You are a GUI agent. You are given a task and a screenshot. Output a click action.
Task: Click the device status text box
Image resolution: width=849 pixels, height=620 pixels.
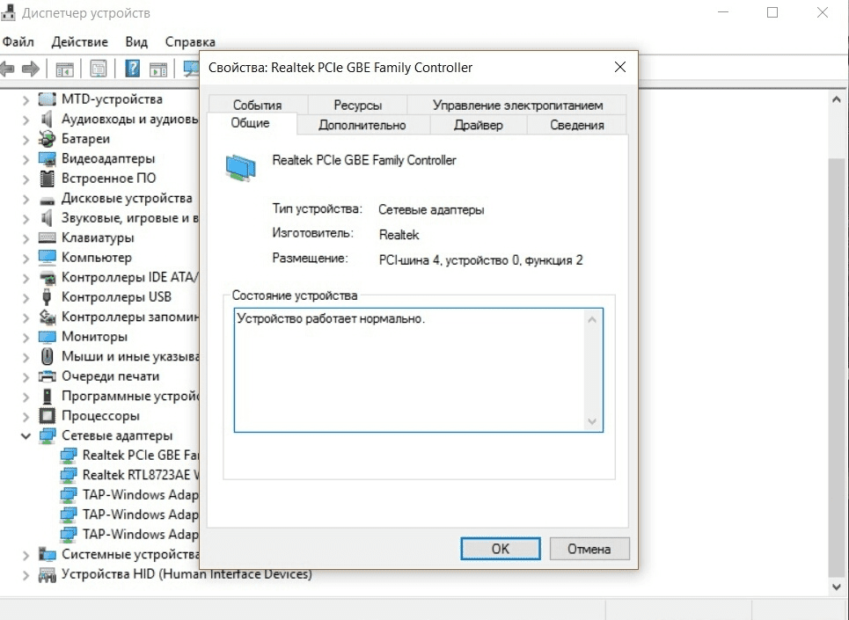[419, 370]
